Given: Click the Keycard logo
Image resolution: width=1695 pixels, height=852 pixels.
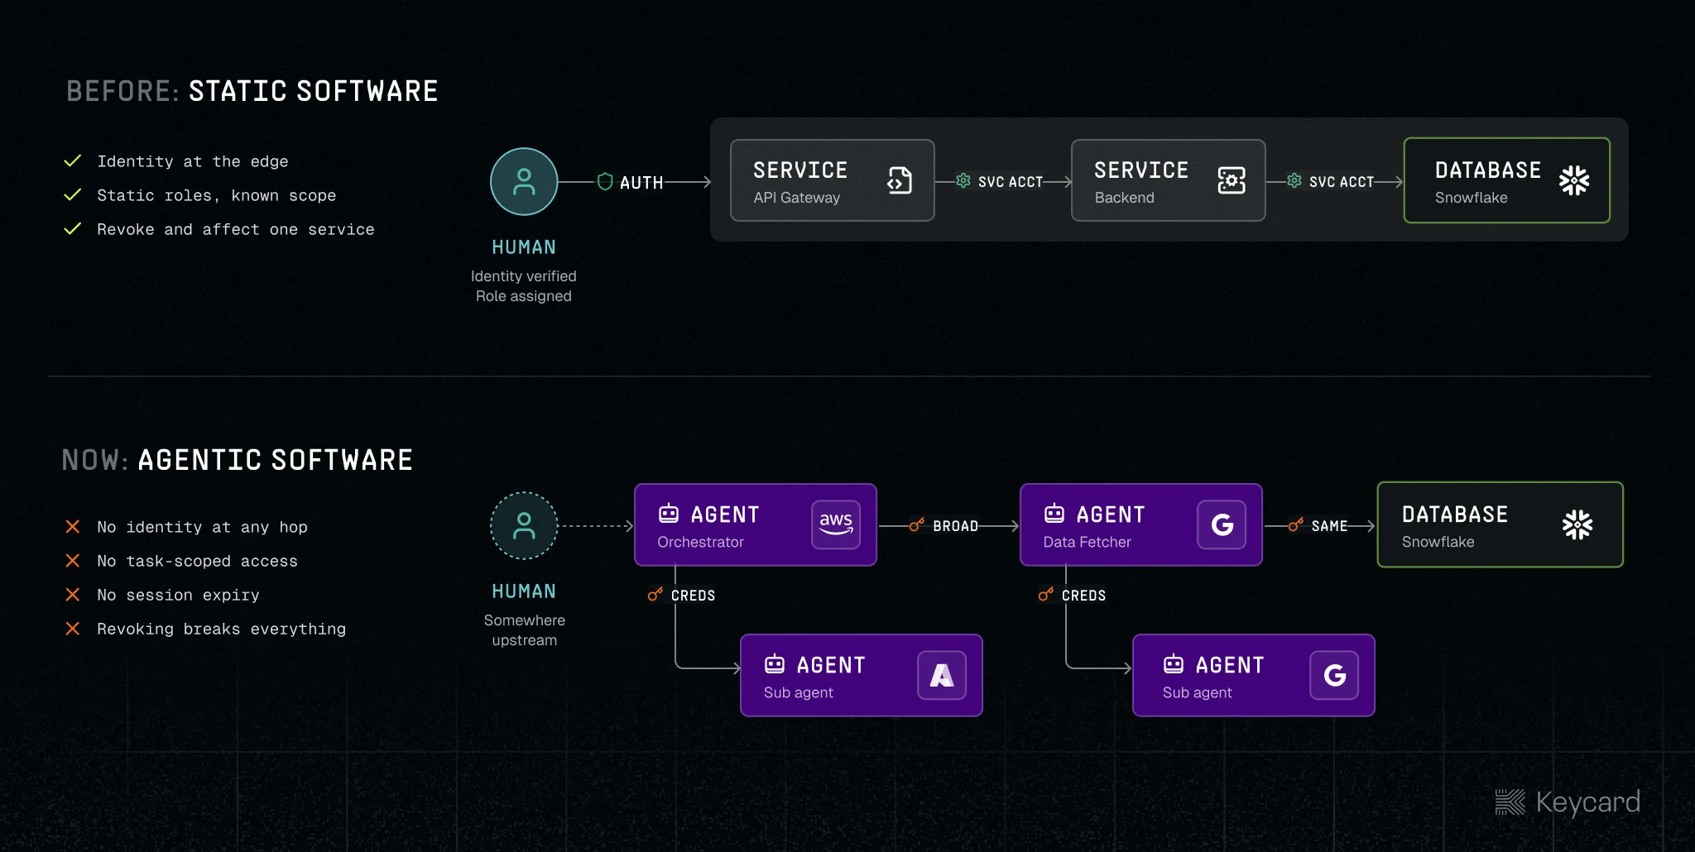Looking at the screenshot, I should tap(1568, 802).
